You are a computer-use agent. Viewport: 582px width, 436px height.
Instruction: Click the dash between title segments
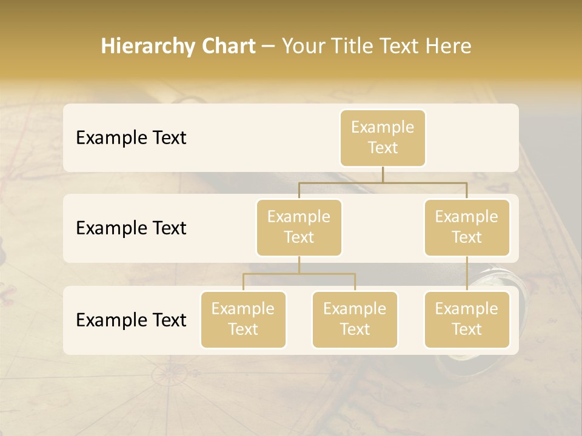point(267,46)
